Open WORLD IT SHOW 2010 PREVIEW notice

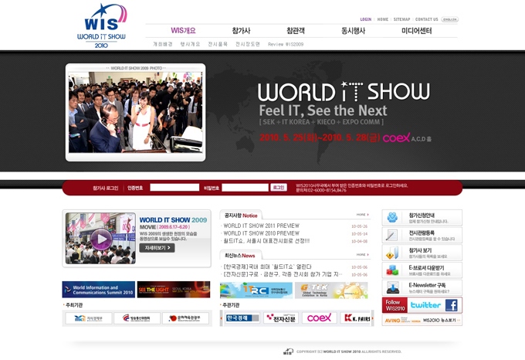[x=262, y=233]
